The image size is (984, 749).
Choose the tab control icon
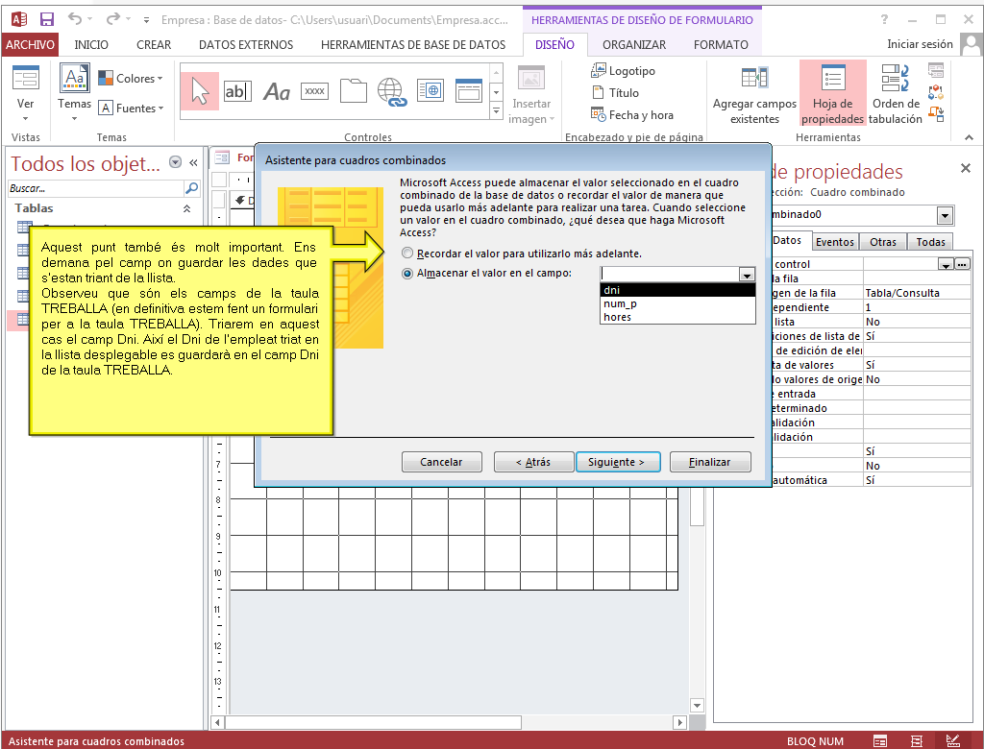point(354,91)
